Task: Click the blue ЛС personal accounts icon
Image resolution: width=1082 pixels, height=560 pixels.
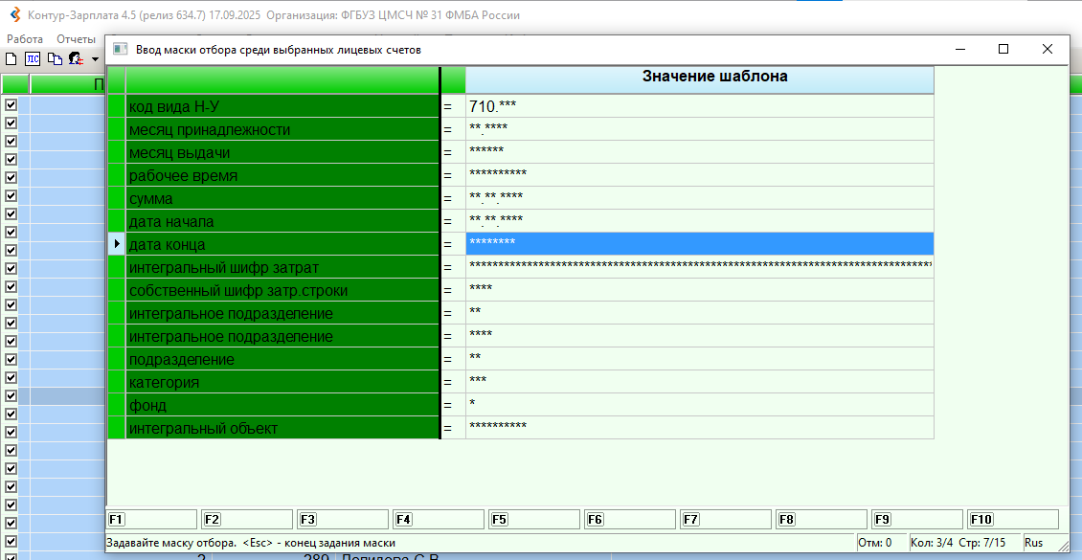Action: click(x=33, y=59)
